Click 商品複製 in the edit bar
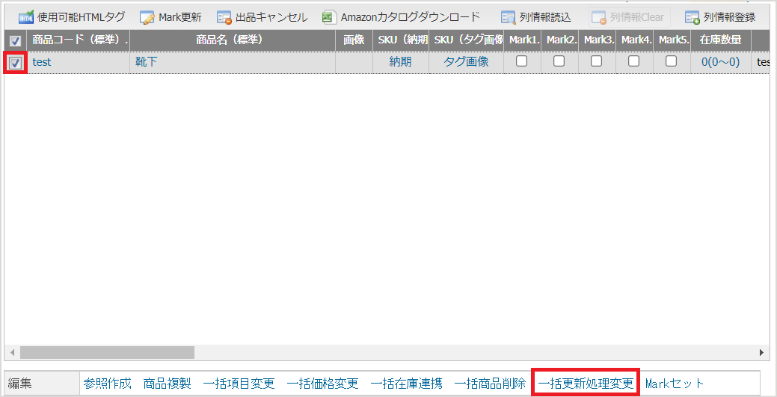The width and height of the screenshot is (777, 397). click(x=167, y=383)
